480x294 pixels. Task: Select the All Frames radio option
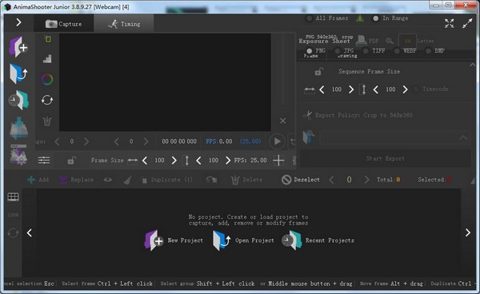[310, 18]
